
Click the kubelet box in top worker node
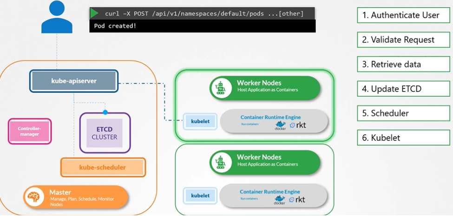point(200,121)
